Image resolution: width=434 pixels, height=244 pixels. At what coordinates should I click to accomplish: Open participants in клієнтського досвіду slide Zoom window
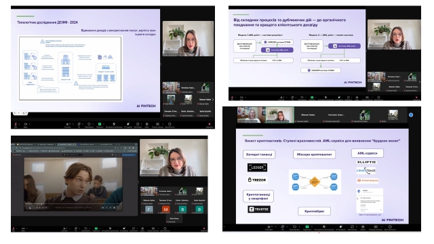click(281, 98)
